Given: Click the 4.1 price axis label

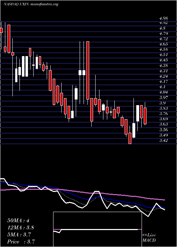Looking at the screenshot, I should point(162,87).
